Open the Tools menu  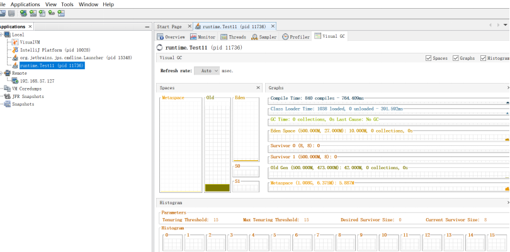point(67,4)
